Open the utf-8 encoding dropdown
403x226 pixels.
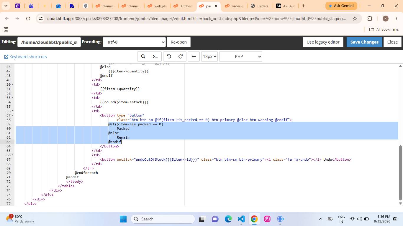pos(134,42)
